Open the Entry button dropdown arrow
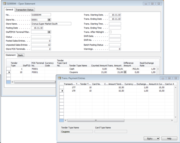This screenshot has height=143, width=180. (158, 138)
